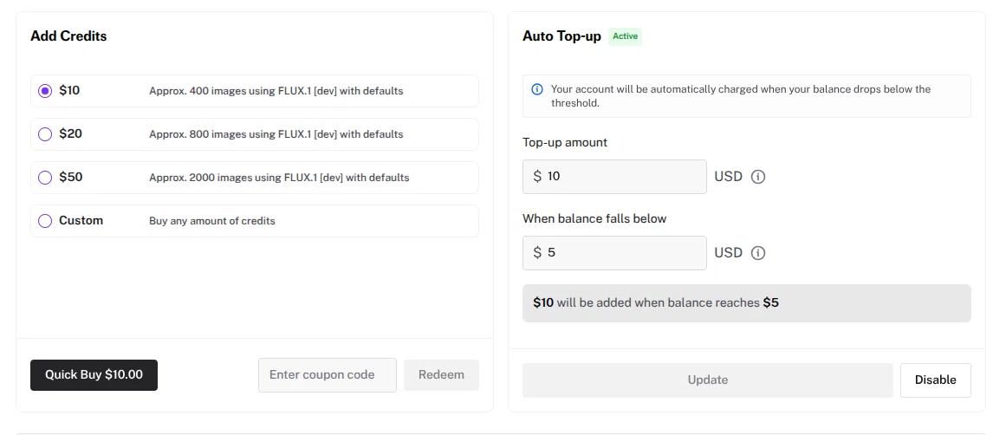Click the dollar sign in balance threshold field
Image resolution: width=993 pixels, height=435 pixels.
pos(537,253)
